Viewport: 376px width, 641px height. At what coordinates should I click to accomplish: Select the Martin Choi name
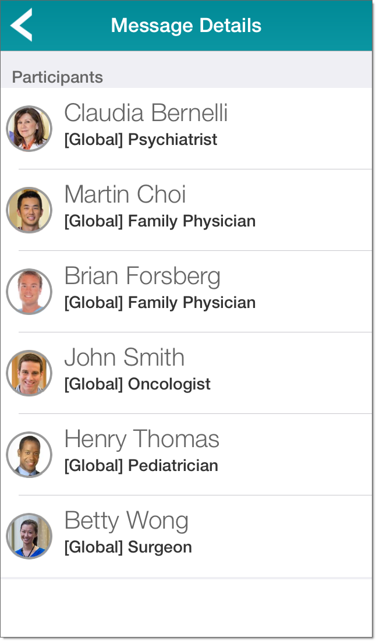click(x=125, y=194)
